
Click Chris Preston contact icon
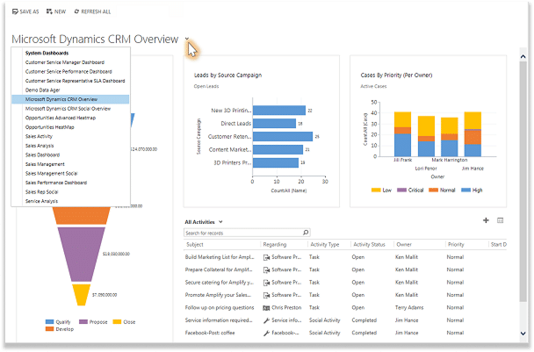point(266,308)
